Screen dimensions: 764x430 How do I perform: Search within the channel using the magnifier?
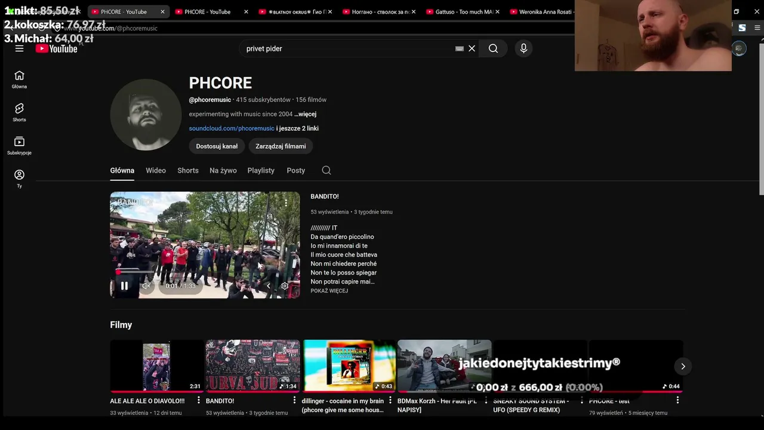(326, 170)
